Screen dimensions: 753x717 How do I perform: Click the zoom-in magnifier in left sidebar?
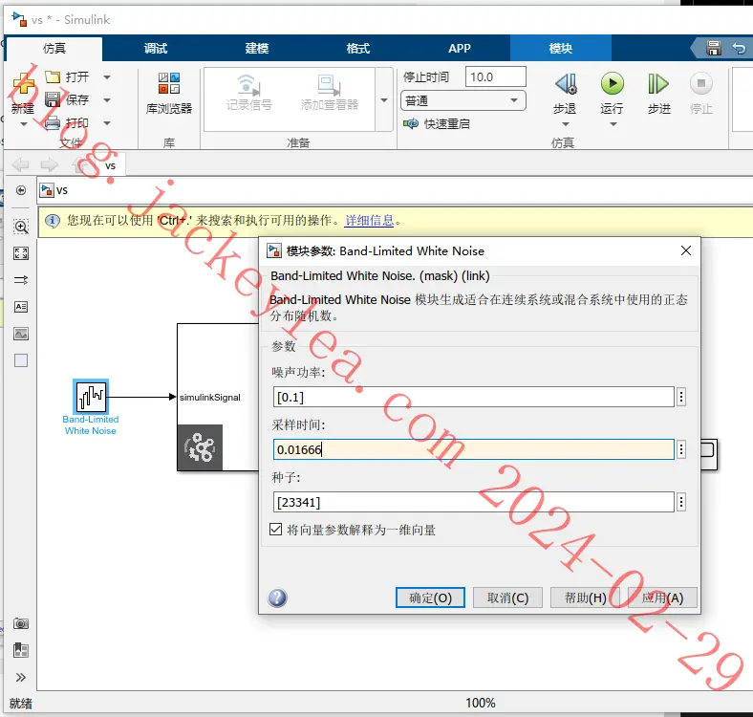point(21,227)
